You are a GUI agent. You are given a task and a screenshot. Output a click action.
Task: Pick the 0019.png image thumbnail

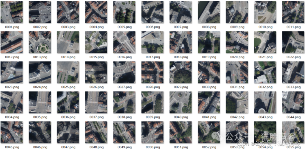209,42
